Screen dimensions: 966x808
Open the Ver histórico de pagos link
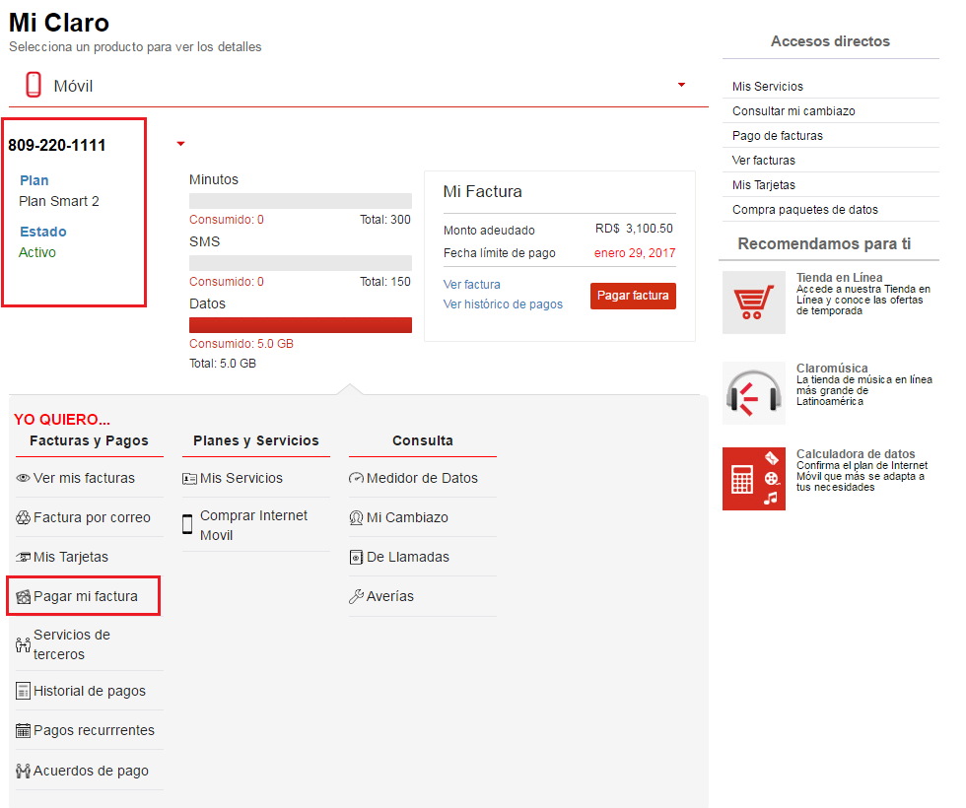click(503, 304)
